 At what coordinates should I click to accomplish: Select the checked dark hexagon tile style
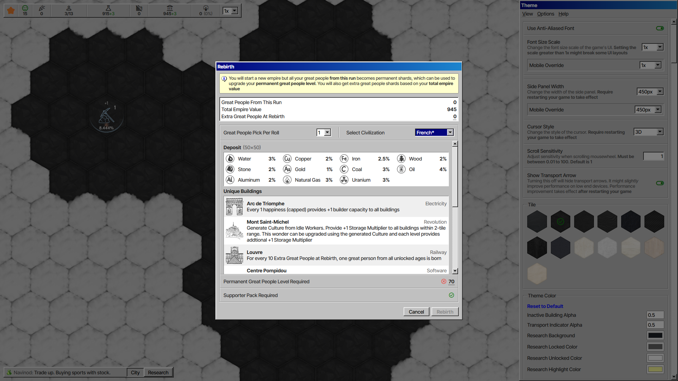[x=560, y=222]
